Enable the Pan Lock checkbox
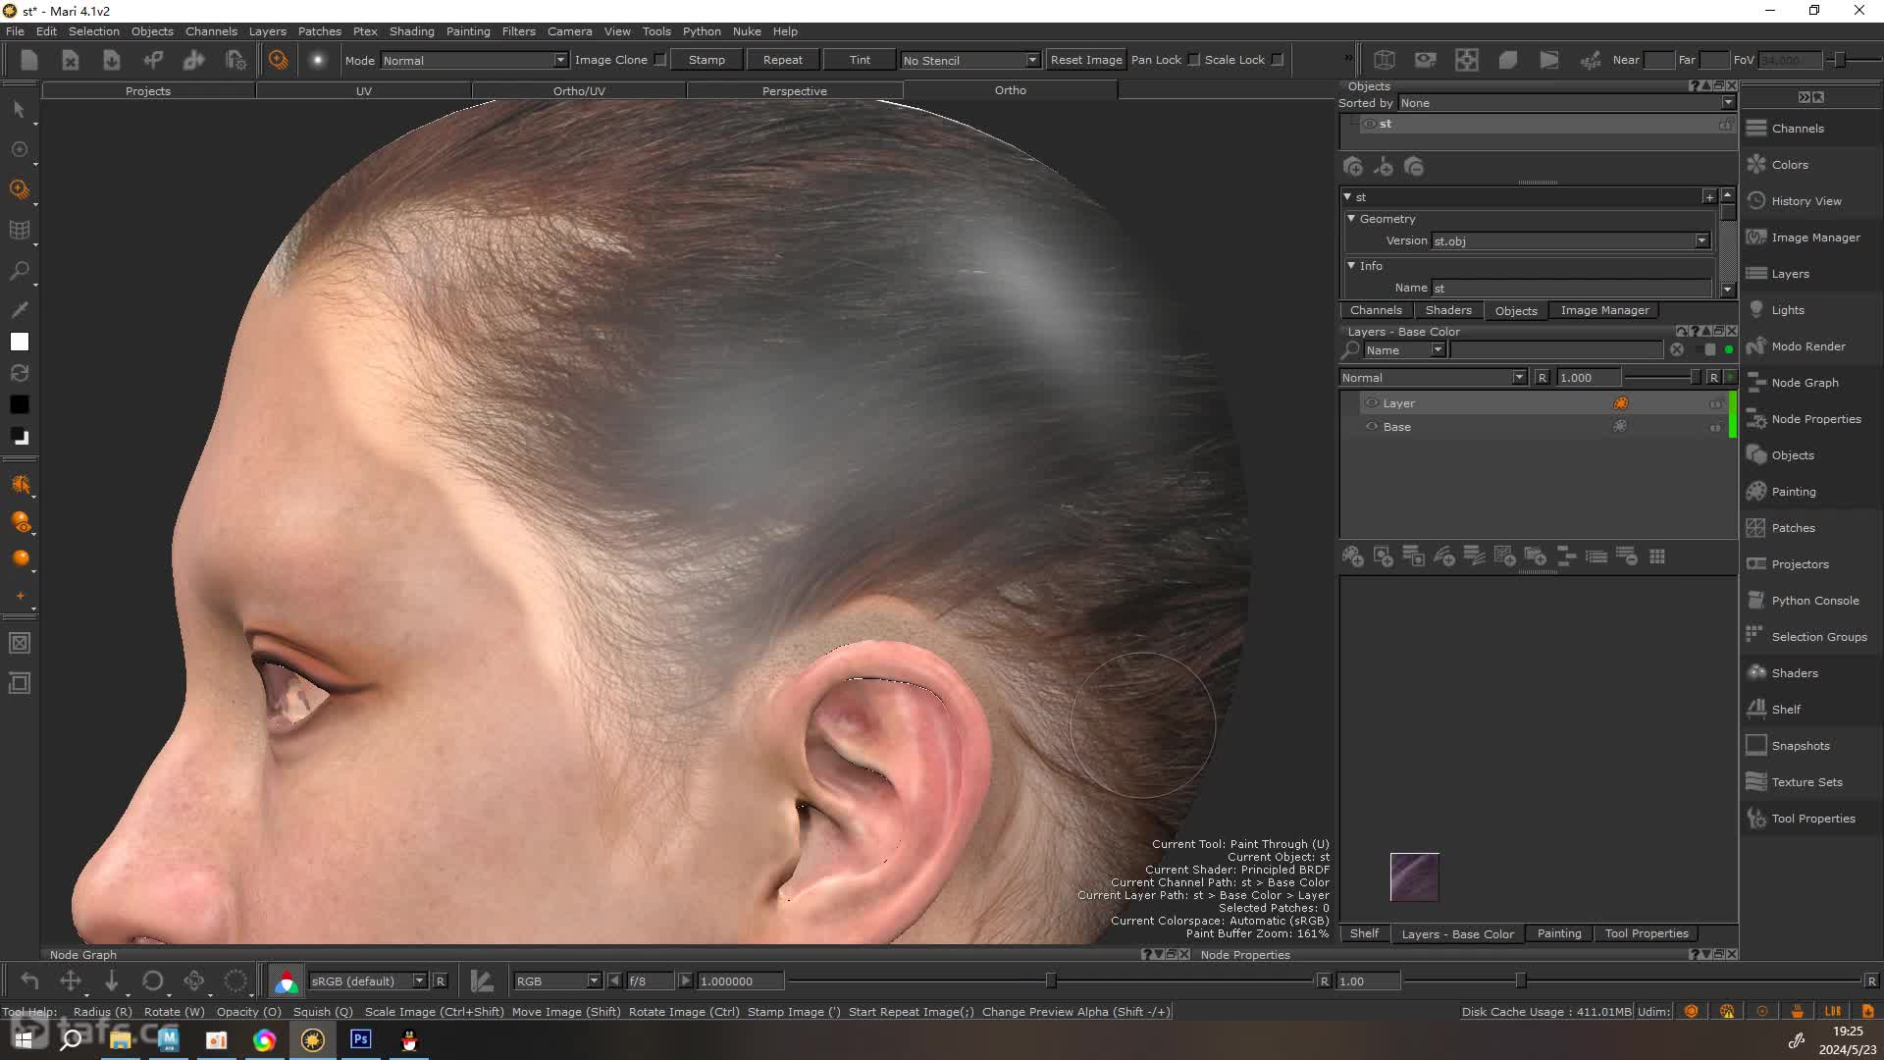This screenshot has height=1060, width=1884. [1193, 60]
